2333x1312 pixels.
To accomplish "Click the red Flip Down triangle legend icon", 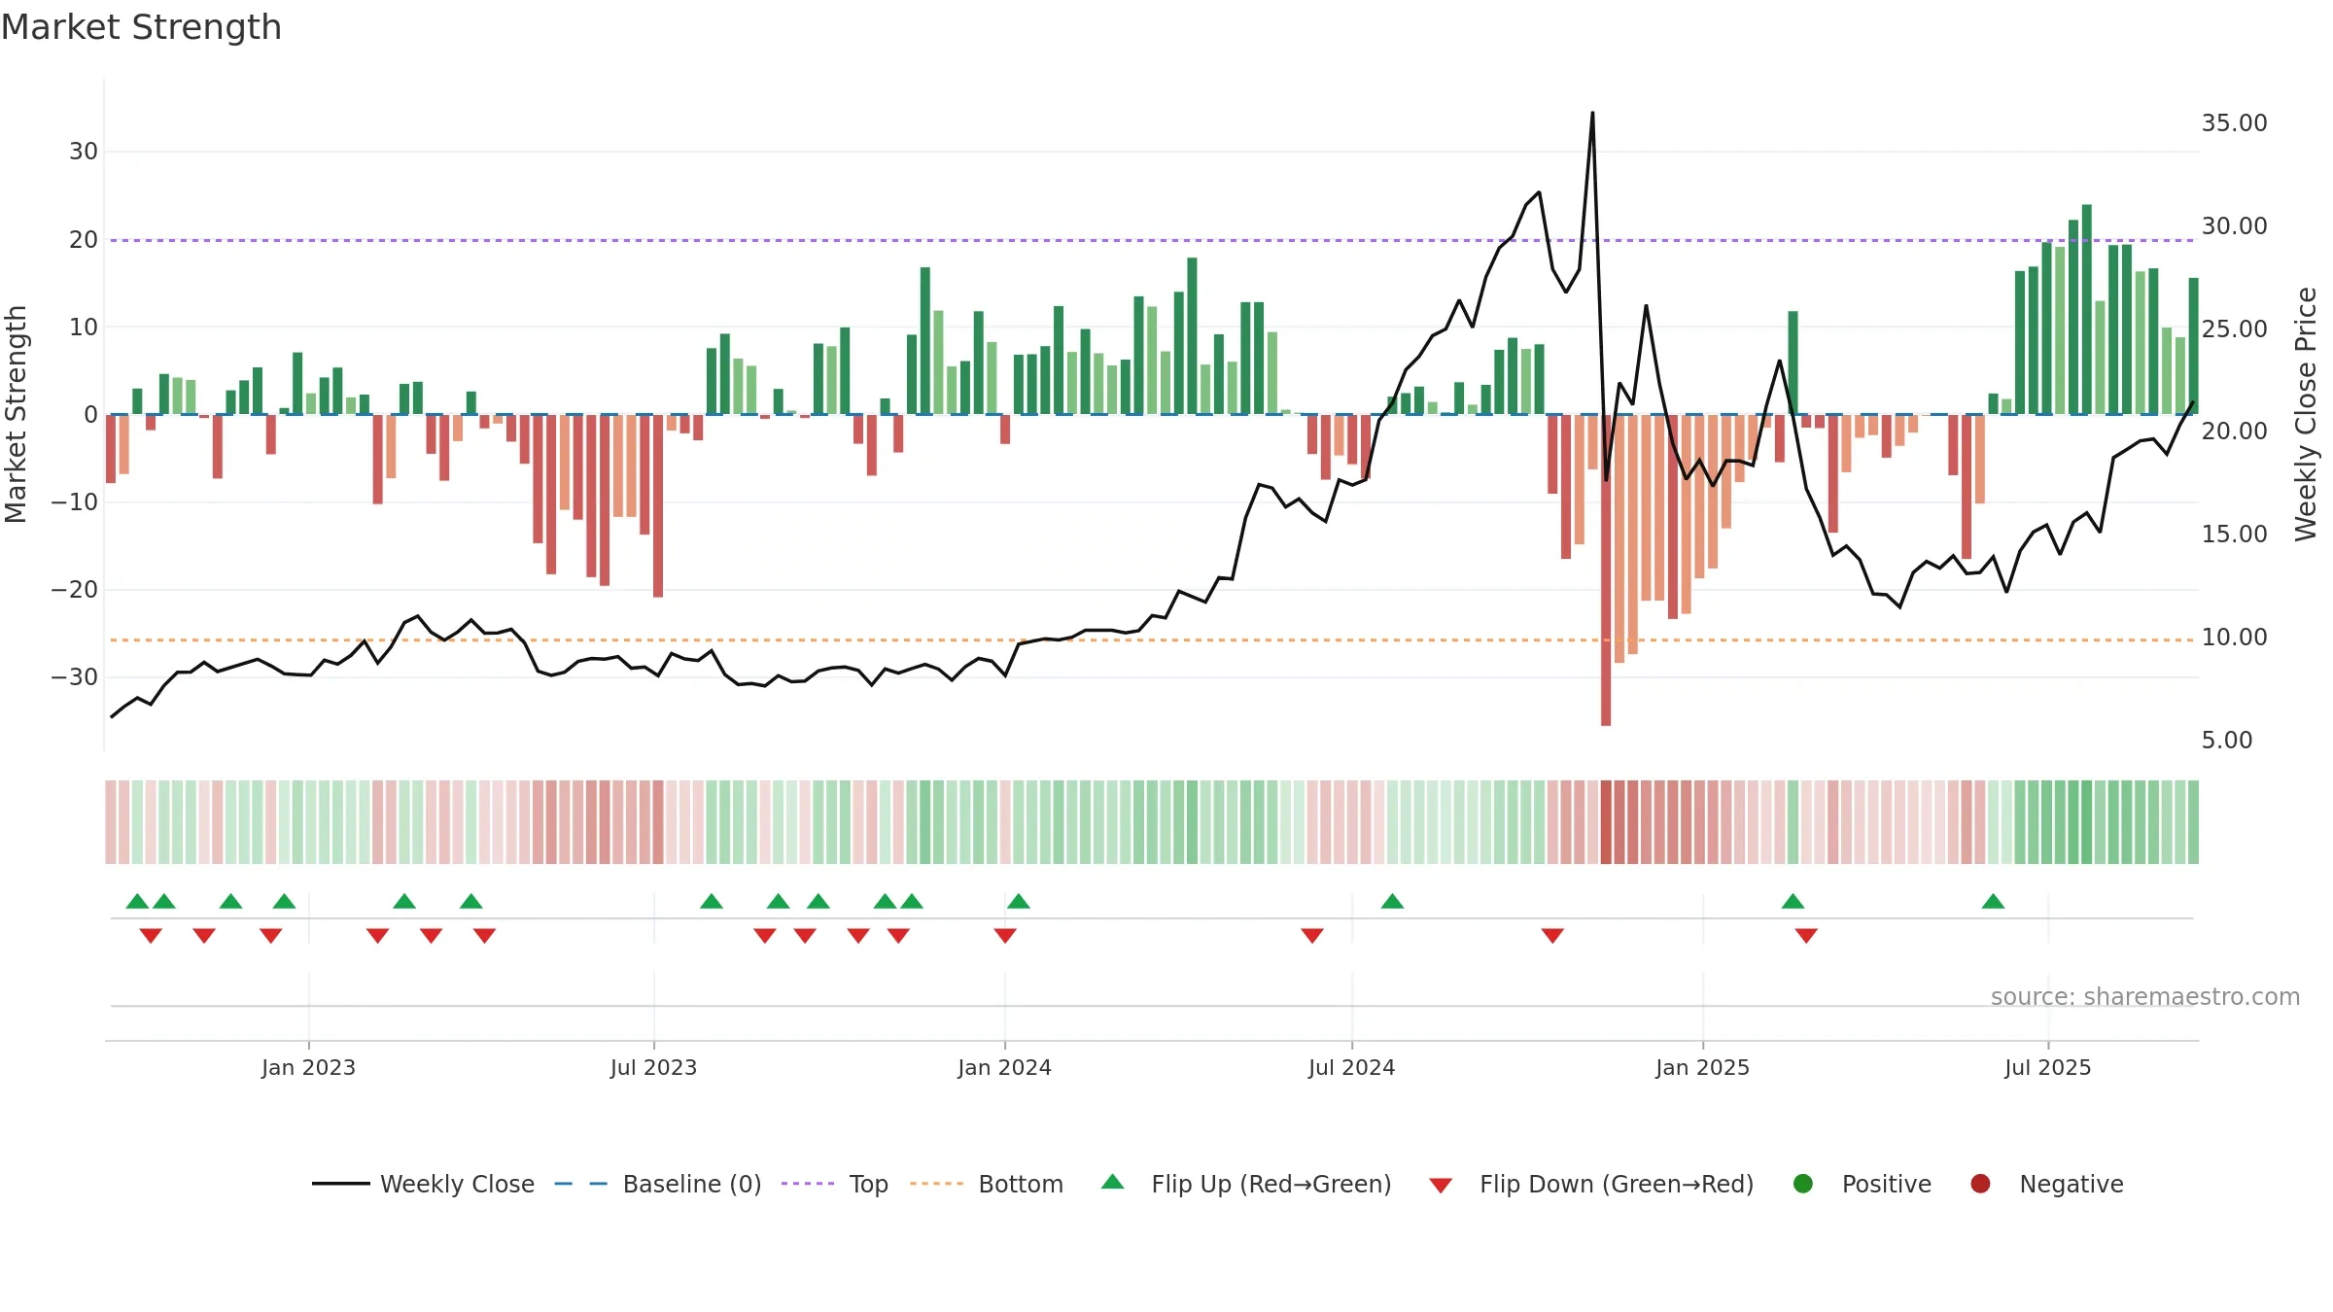I will pos(1442,1186).
